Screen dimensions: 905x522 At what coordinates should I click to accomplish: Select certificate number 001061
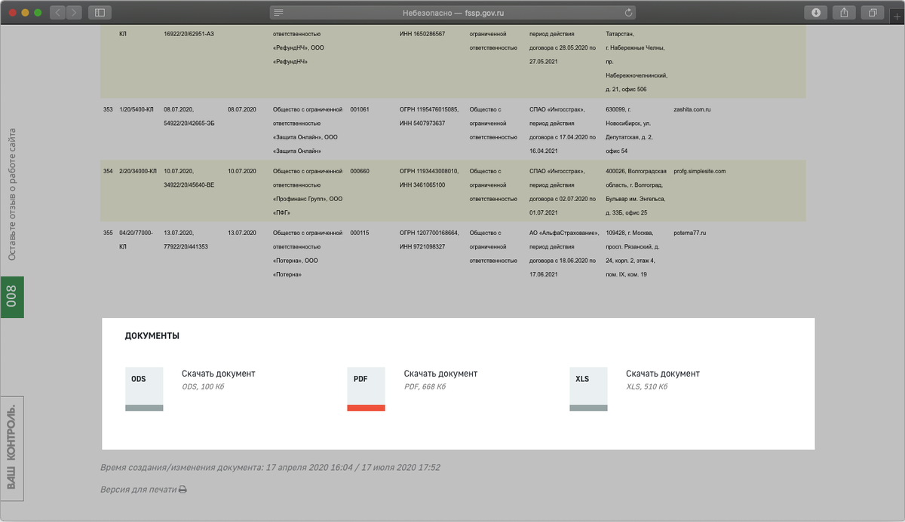(360, 109)
